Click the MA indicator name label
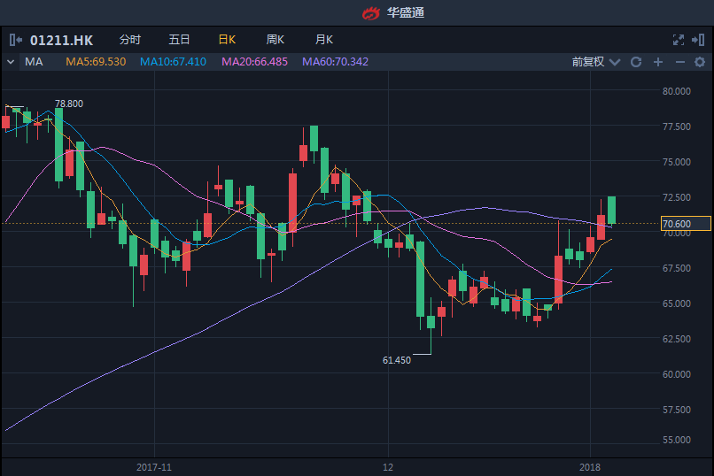Viewport: 714px width, 476px height. pos(34,62)
